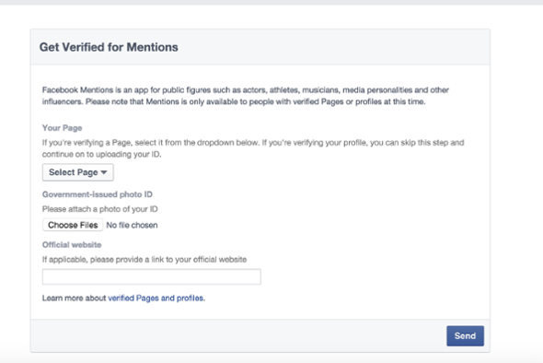The width and height of the screenshot is (543, 363).
Task: Click the 'No file chosen' status text
Action: click(x=132, y=226)
